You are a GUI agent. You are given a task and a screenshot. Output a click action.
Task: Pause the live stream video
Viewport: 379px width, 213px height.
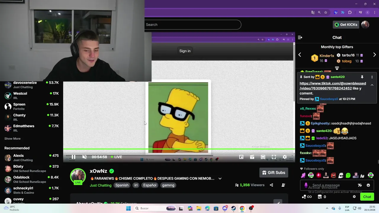pos(73,157)
